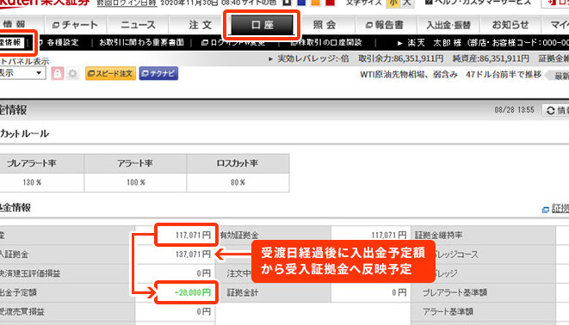Pick the orange site color swatch
This screenshot has width=569, height=325.
(x=316, y=3)
